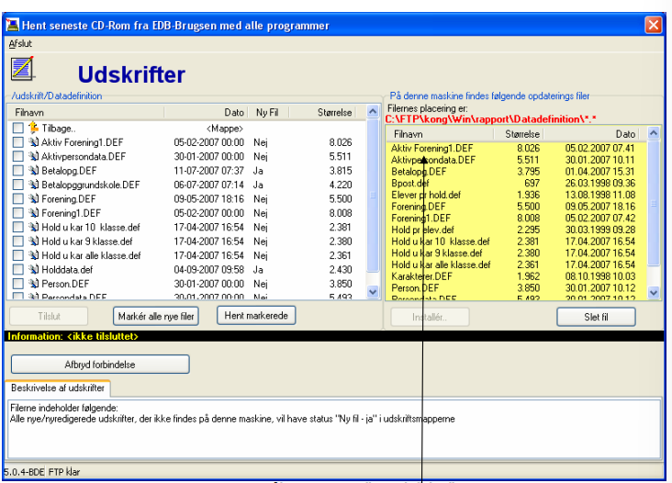Image resolution: width=672 pixels, height=483 pixels.
Task: Select the Beskrivelse af udskrifter tab
Action: tap(58, 388)
